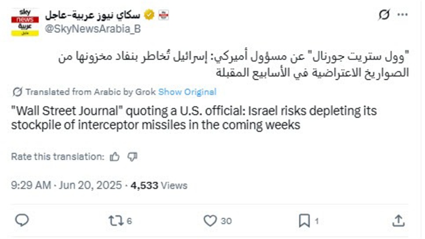The height and width of the screenshot is (239, 425).
Task: Bookmark this post with the bookmark icon
Action: (x=304, y=221)
